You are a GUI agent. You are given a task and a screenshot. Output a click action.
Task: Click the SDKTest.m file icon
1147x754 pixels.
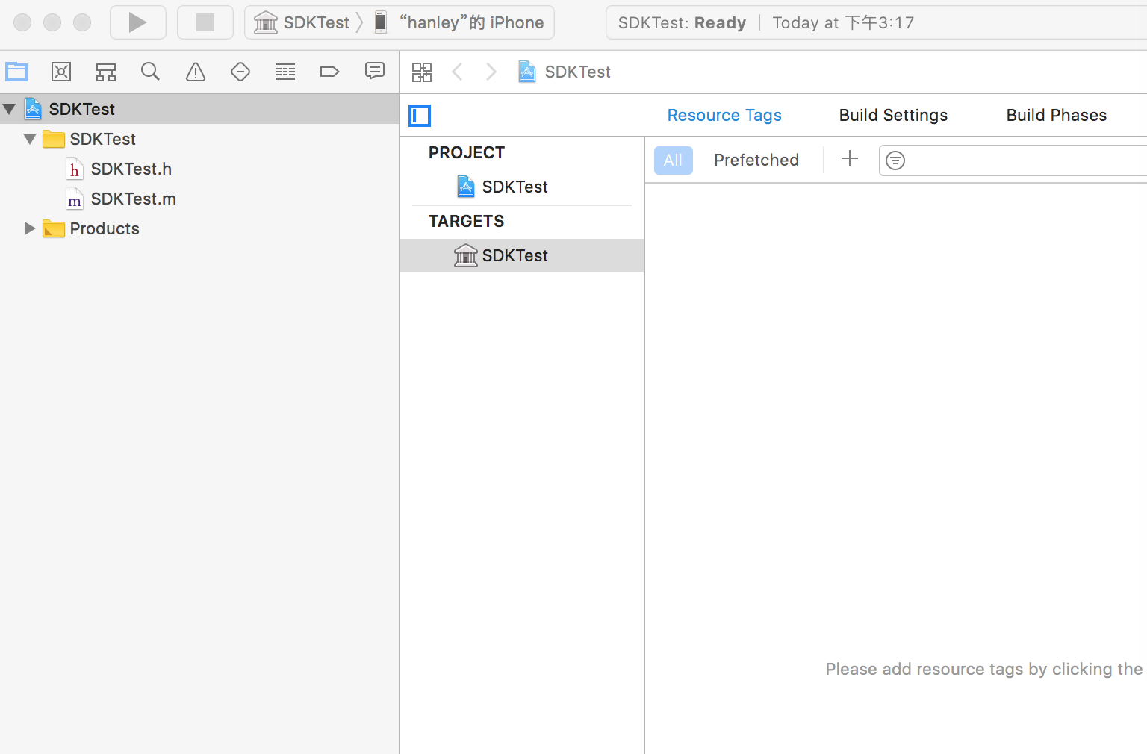[x=74, y=199]
